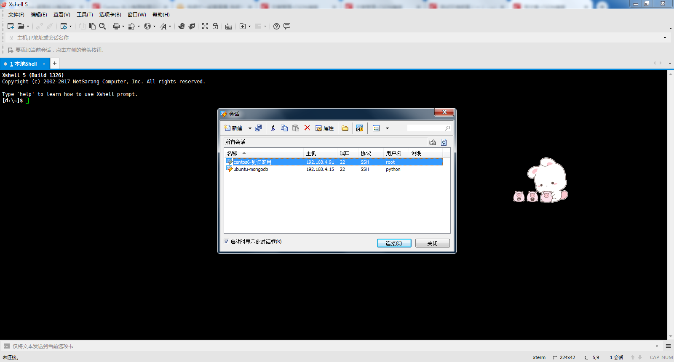This screenshot has width=674, height=362.
Task: Click the add current session arrow icon
Action: point(11,50)
